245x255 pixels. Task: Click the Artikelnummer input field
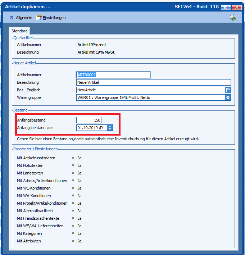point(113,75)
